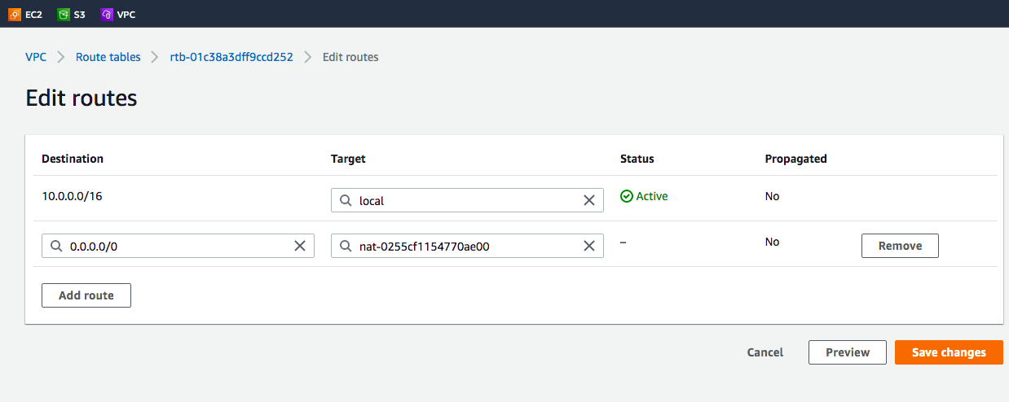
Task: Click search icon in local target field
Action: tap(346, 200)
